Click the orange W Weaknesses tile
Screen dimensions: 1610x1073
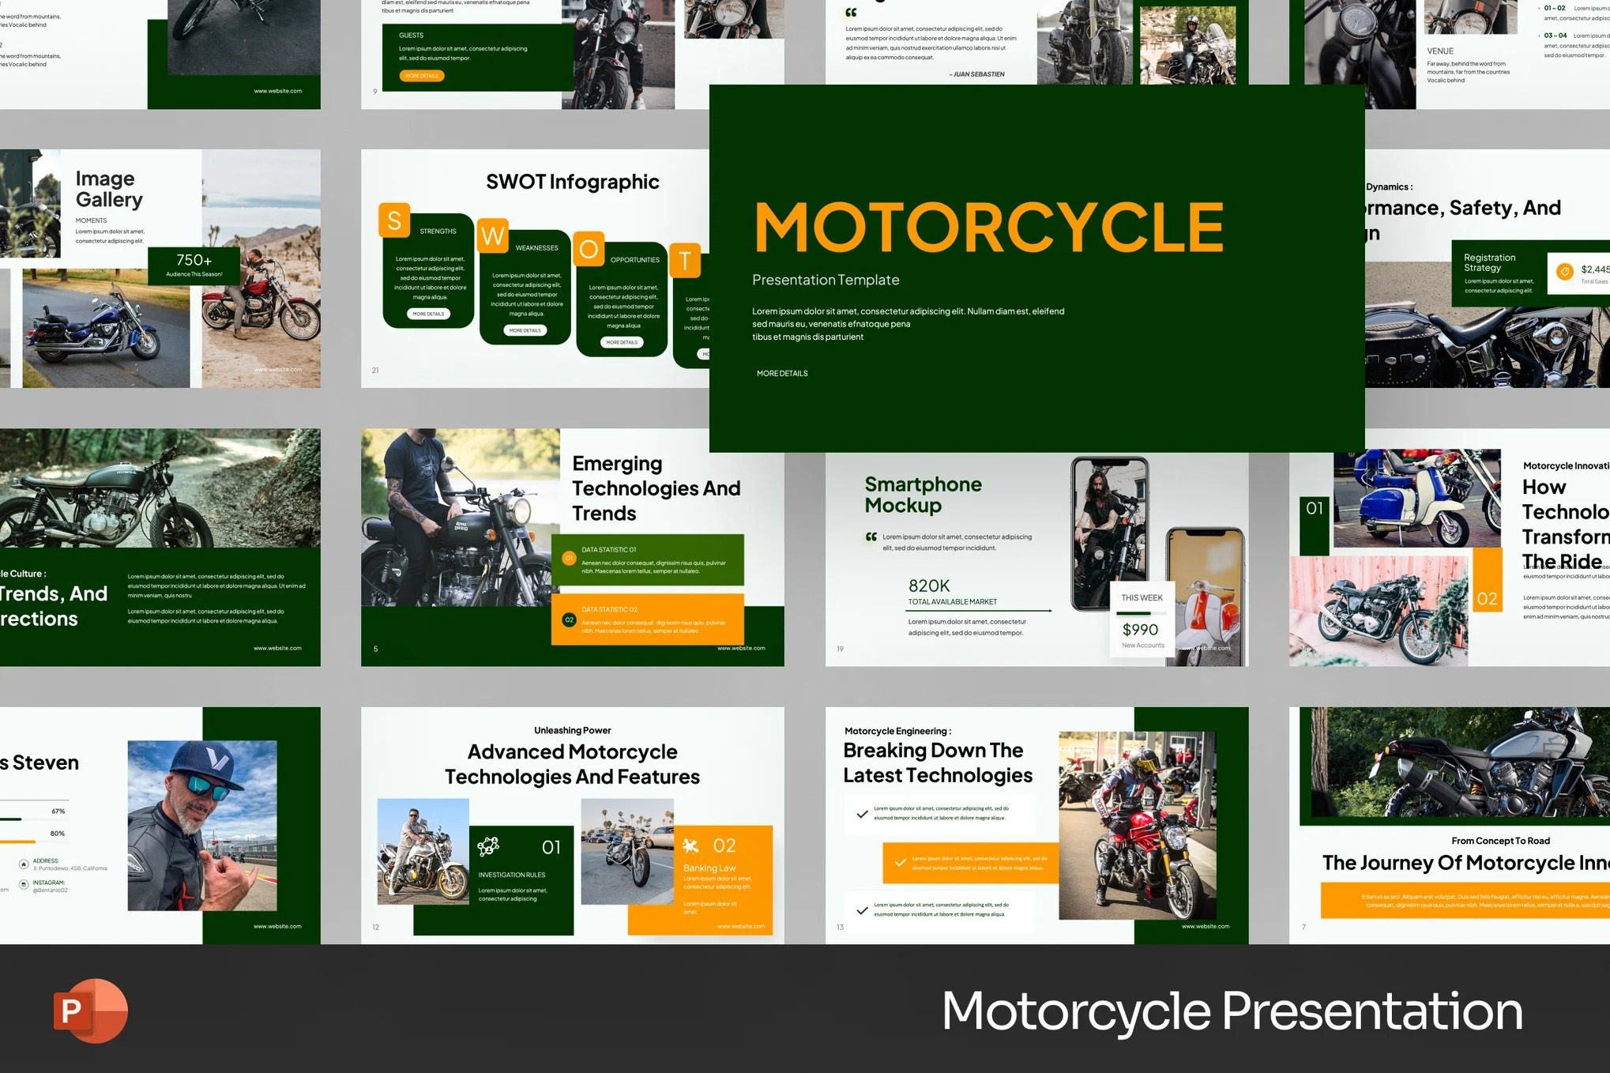tap(492, 235)
